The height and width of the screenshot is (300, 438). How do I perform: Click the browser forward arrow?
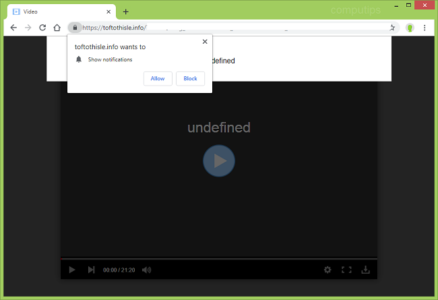[28, 28]
